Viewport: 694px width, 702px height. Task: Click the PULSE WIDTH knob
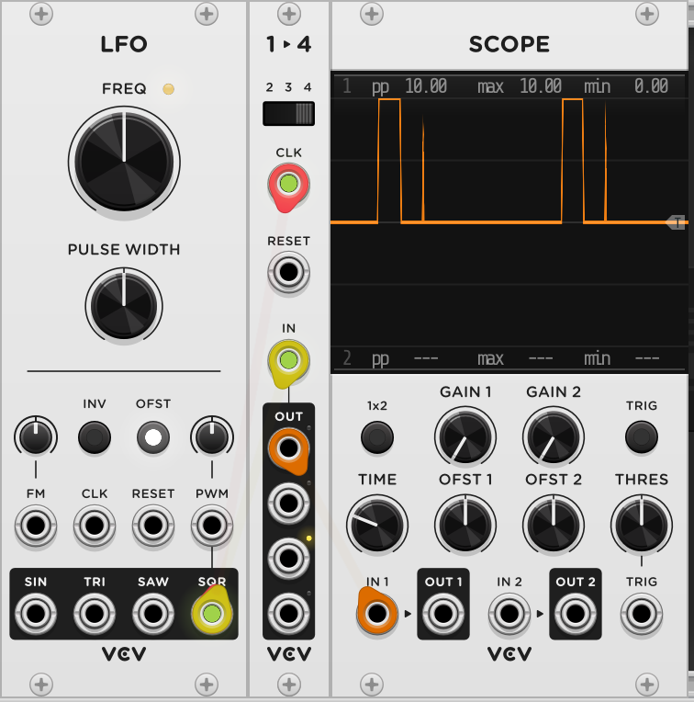coord(124,306)
